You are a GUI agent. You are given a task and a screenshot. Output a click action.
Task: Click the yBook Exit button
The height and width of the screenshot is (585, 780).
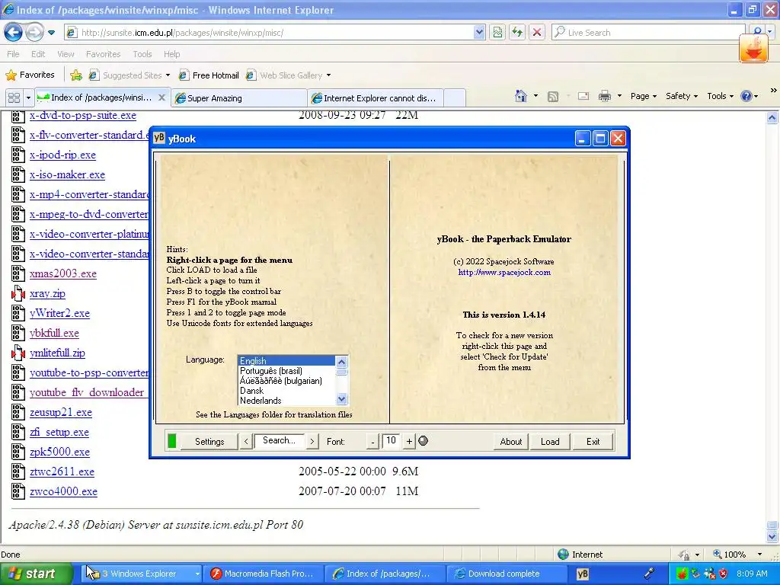point(593,441)
